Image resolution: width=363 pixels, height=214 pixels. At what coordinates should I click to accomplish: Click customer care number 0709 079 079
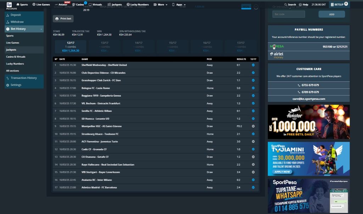click(x=309, y=92)
